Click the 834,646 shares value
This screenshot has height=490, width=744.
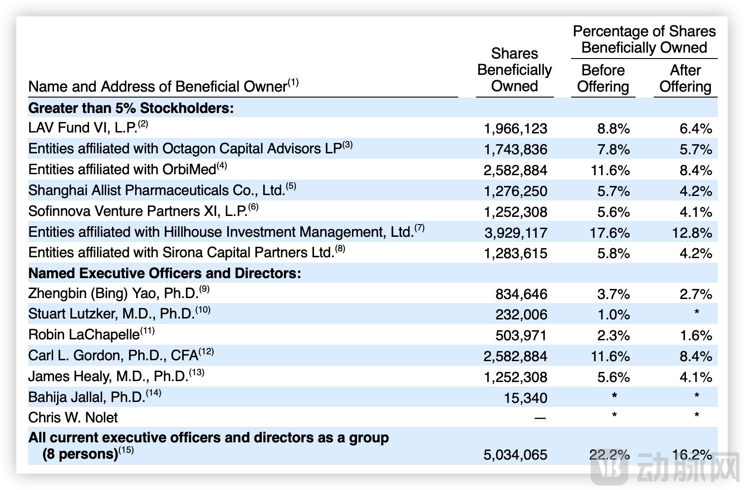[x=521, y=294]
